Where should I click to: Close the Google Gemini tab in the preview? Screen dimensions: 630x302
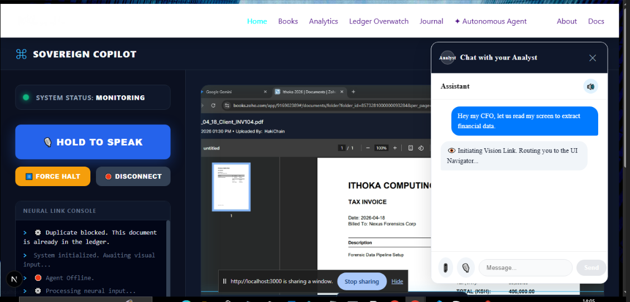pos(265,92)
